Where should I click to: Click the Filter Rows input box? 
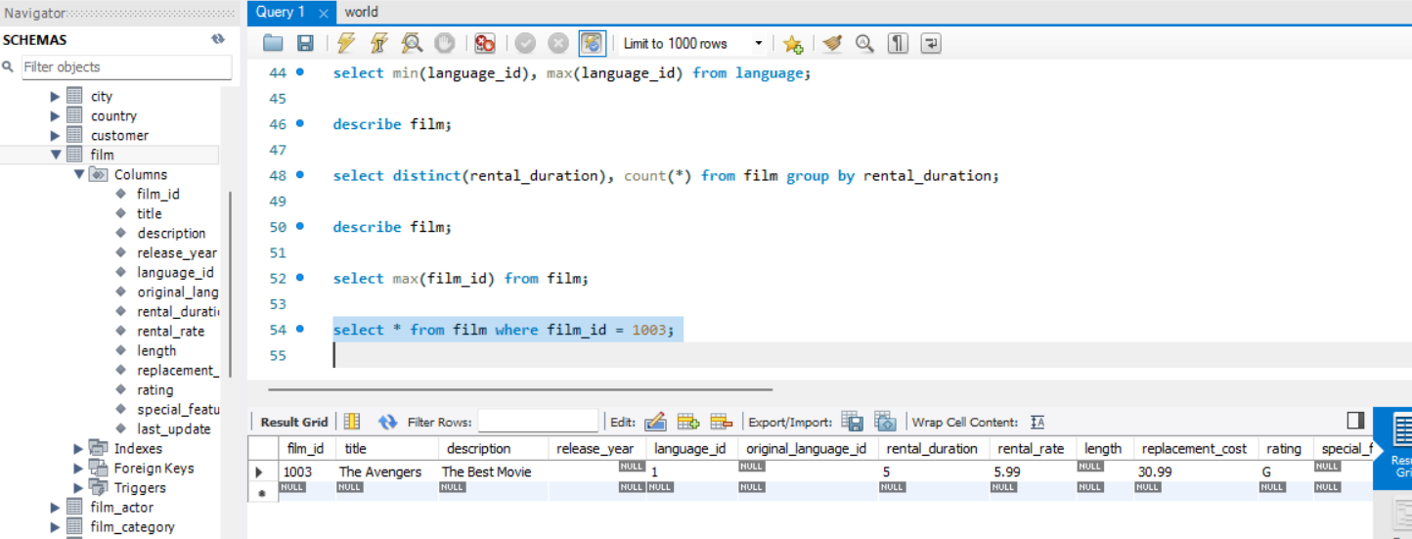click(538, 422)
